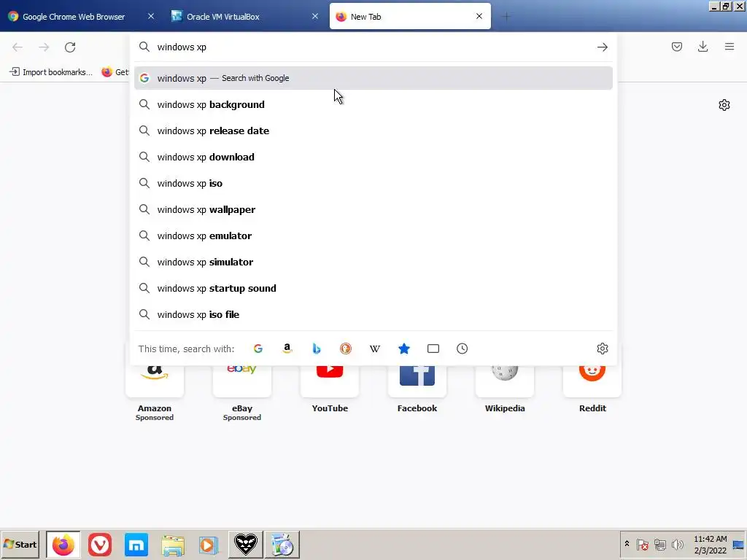
Task: Choose suggestion 'windows xp background'
Action: (x=373, y=104)
